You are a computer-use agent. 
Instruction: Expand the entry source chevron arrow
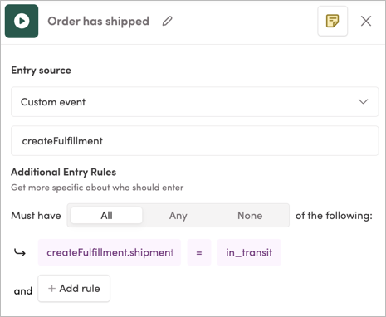pyautogui.click(x=363, y=102)
